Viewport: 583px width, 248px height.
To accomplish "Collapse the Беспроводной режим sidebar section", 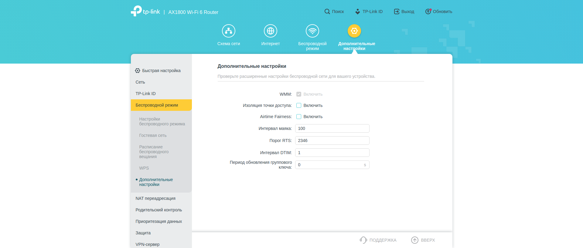I will (x=161, y=105).
